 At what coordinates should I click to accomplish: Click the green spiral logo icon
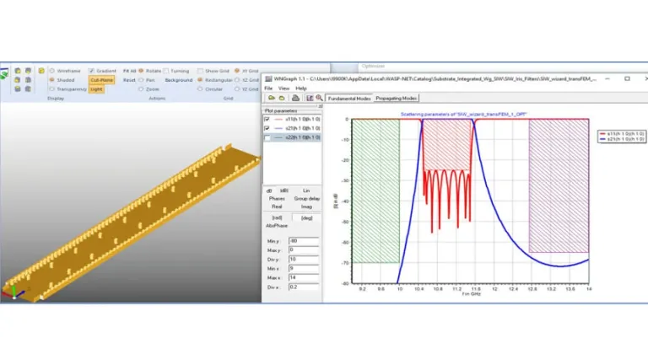click(x=4, y=74)
